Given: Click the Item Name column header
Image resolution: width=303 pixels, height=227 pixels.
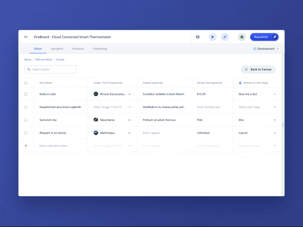Looking at the screenshot, I should tap(45, 83).
